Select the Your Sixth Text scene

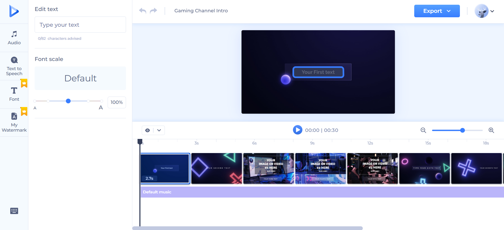424,169
